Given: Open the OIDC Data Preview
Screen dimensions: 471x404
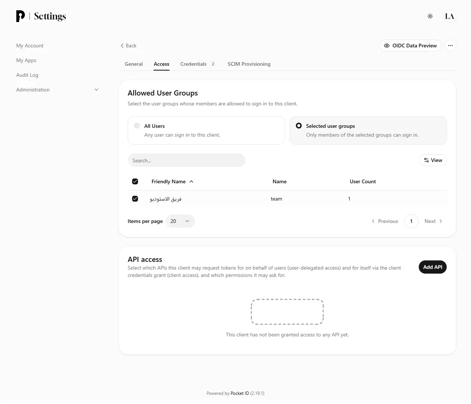Looking at the screenshot, I should (410, 46).
